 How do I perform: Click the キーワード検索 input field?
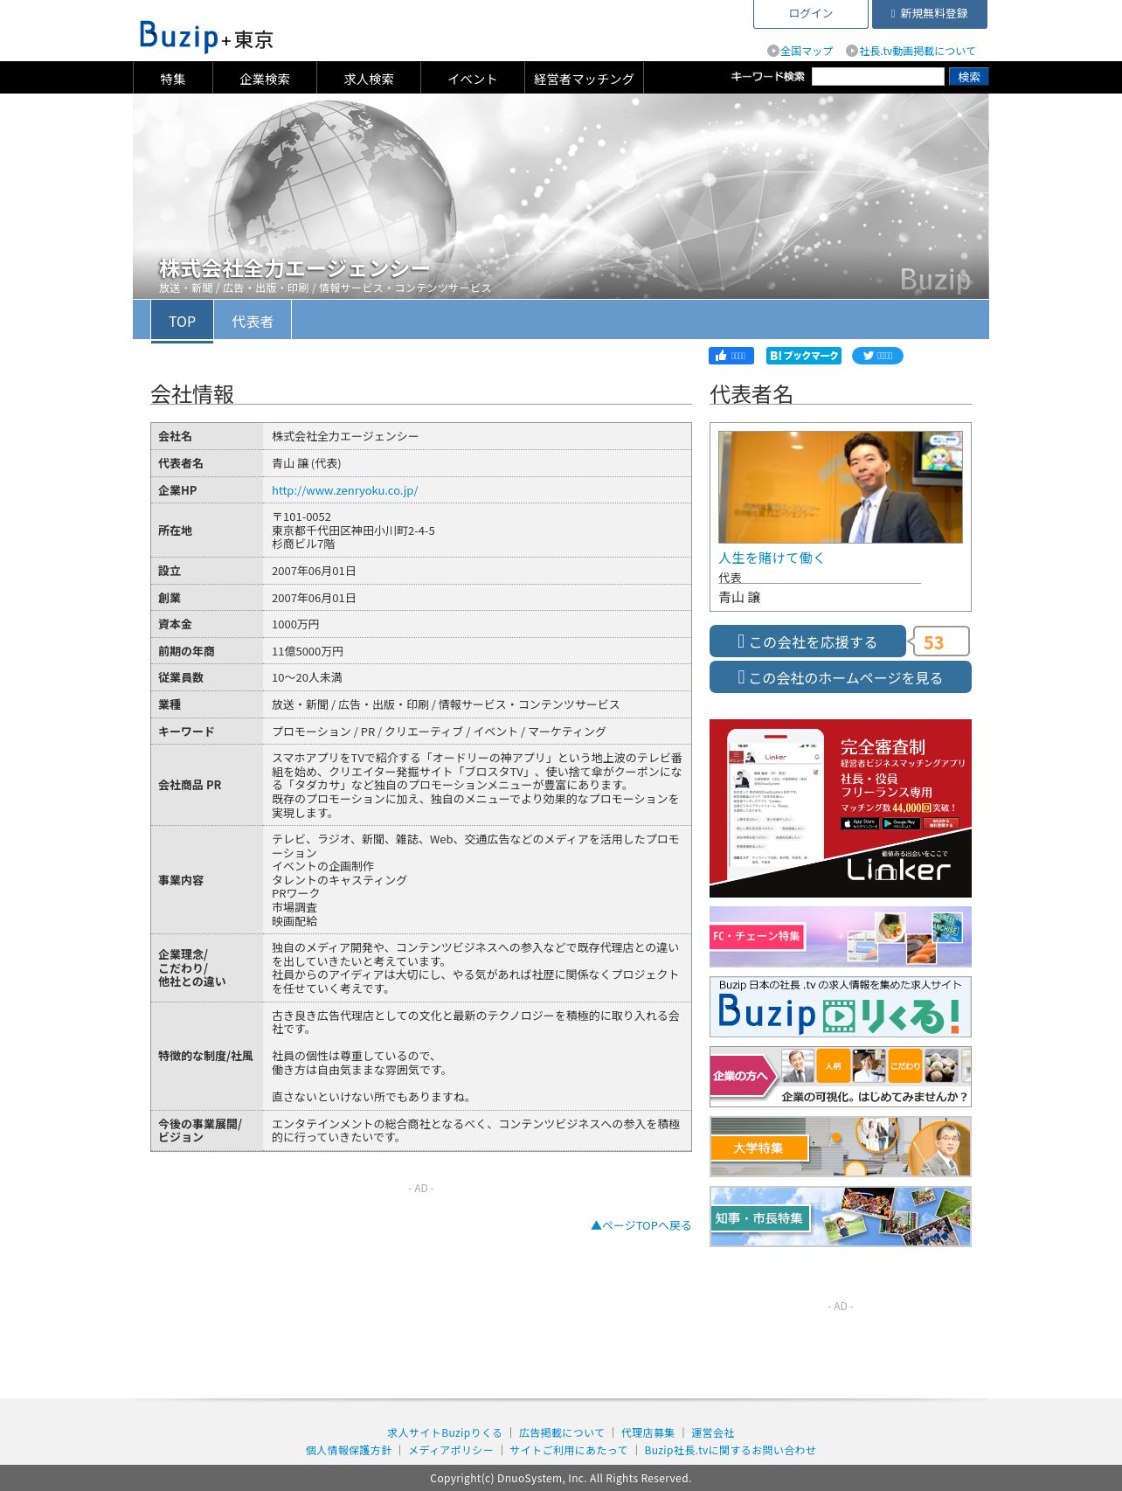click(x=878, y=77)
